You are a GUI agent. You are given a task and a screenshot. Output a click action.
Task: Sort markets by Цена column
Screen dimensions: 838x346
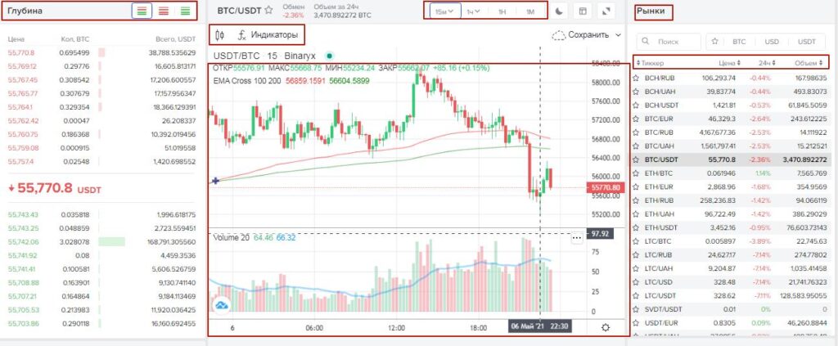729,63
